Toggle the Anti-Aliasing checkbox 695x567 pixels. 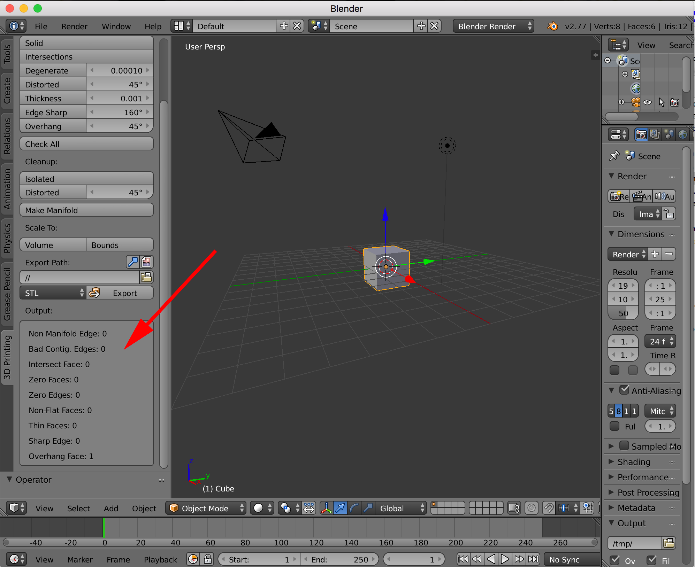pos(624,390)
